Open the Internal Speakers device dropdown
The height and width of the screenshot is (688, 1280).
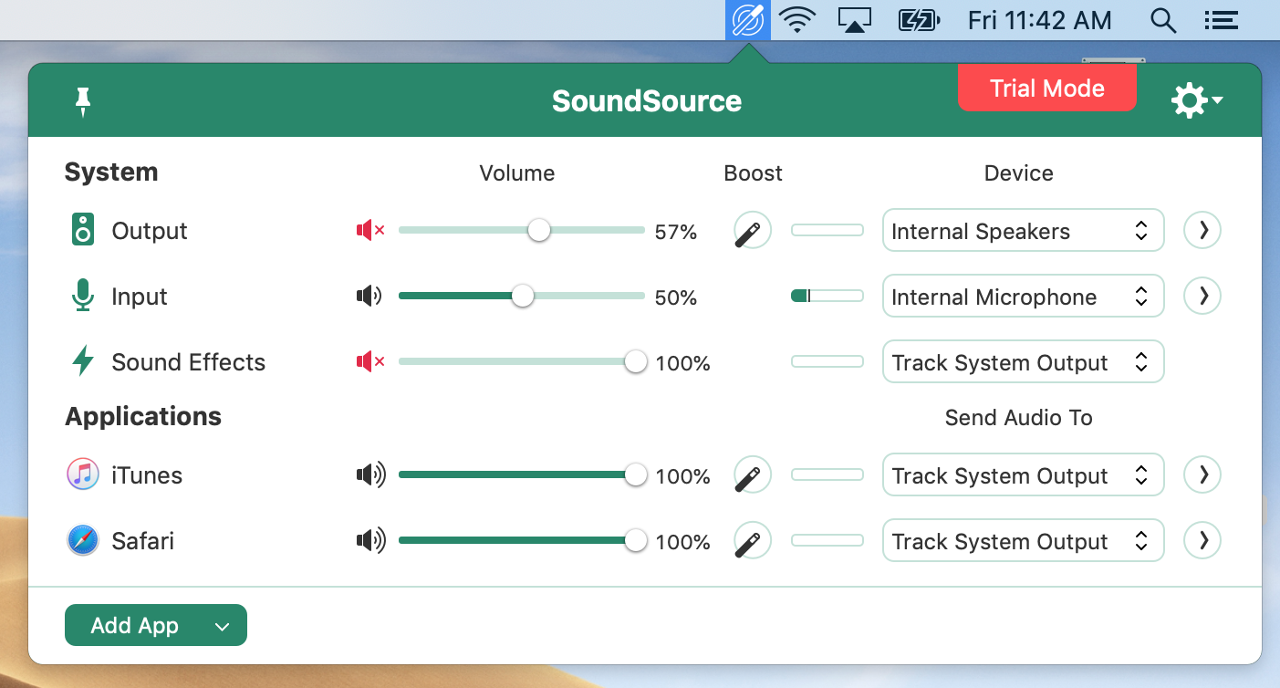1023,231
